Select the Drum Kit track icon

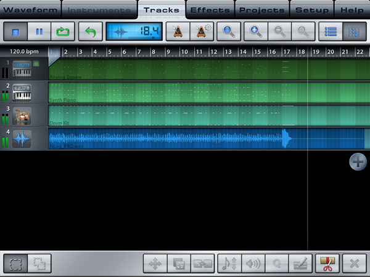(x=22, y=116)
